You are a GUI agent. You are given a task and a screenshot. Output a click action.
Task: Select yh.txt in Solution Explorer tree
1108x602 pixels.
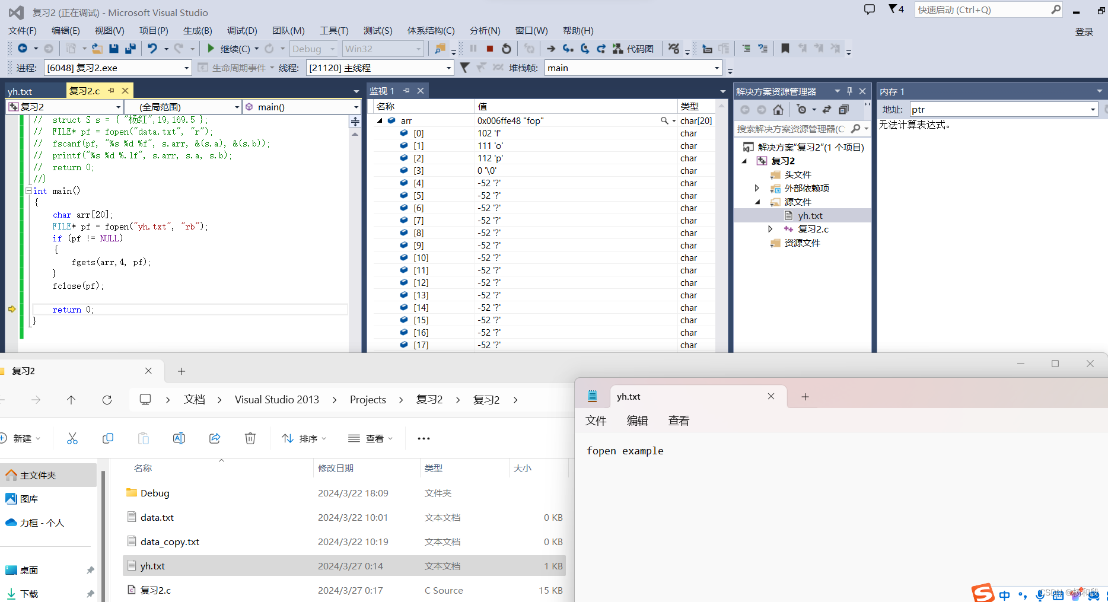810,215
